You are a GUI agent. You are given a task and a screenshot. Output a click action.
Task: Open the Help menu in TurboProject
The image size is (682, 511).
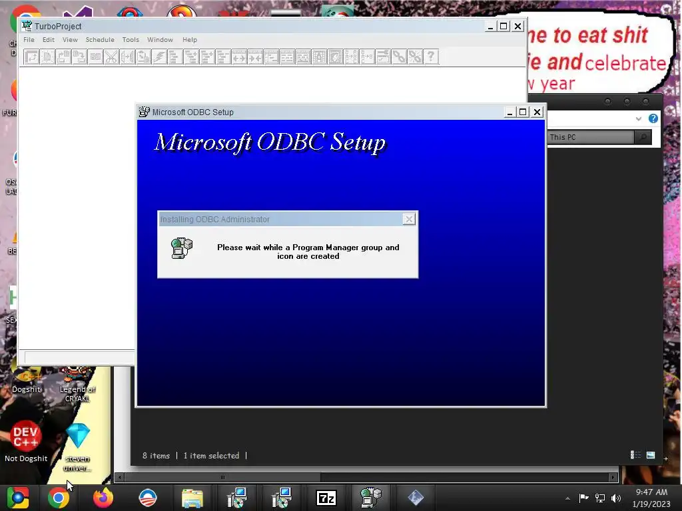(x=190, y=39)
